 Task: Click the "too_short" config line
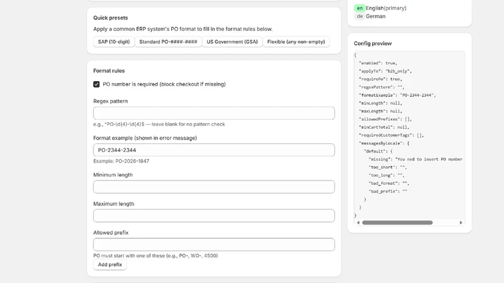click(x=387, y=167)
